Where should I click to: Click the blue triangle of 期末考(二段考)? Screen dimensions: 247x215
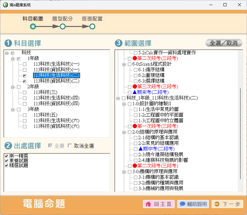tap(135, 92)
